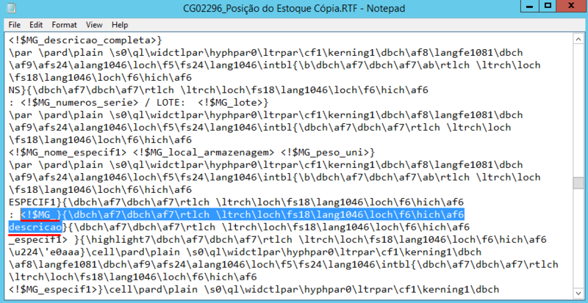Viewport: 588px width, 303px height.
Task: Click the <!$MG_nome_especif1> tag
Action: coord(68,153)
